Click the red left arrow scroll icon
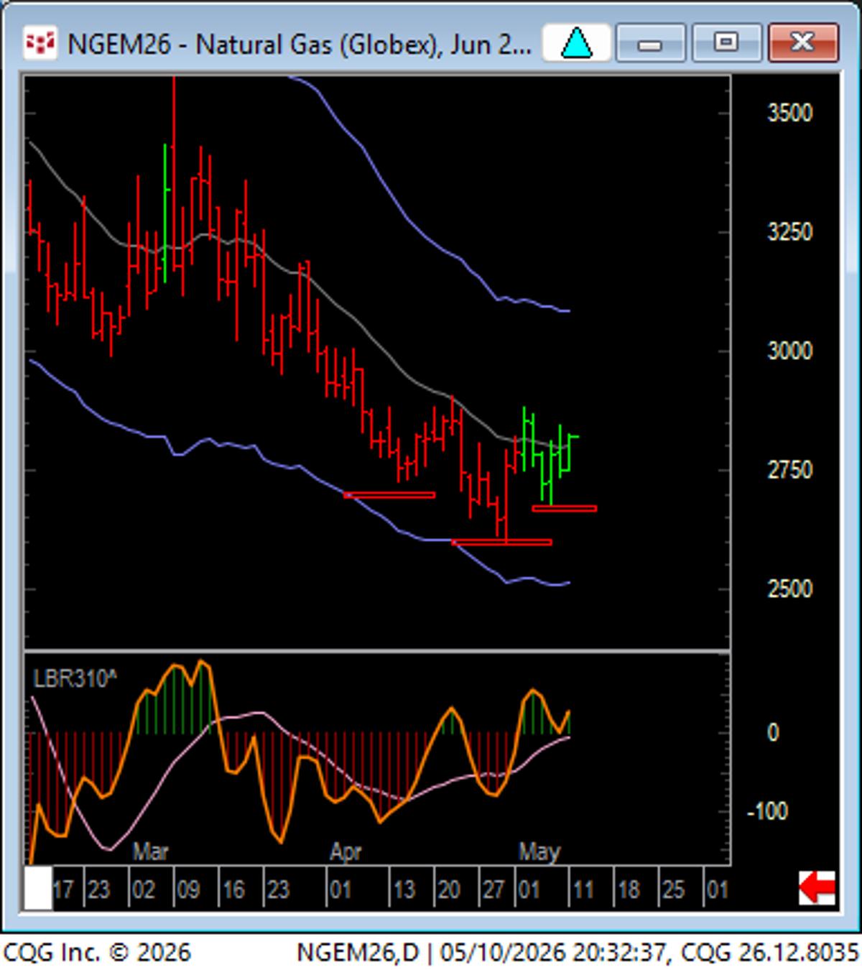The image size is (862, 970). [817, 889]
